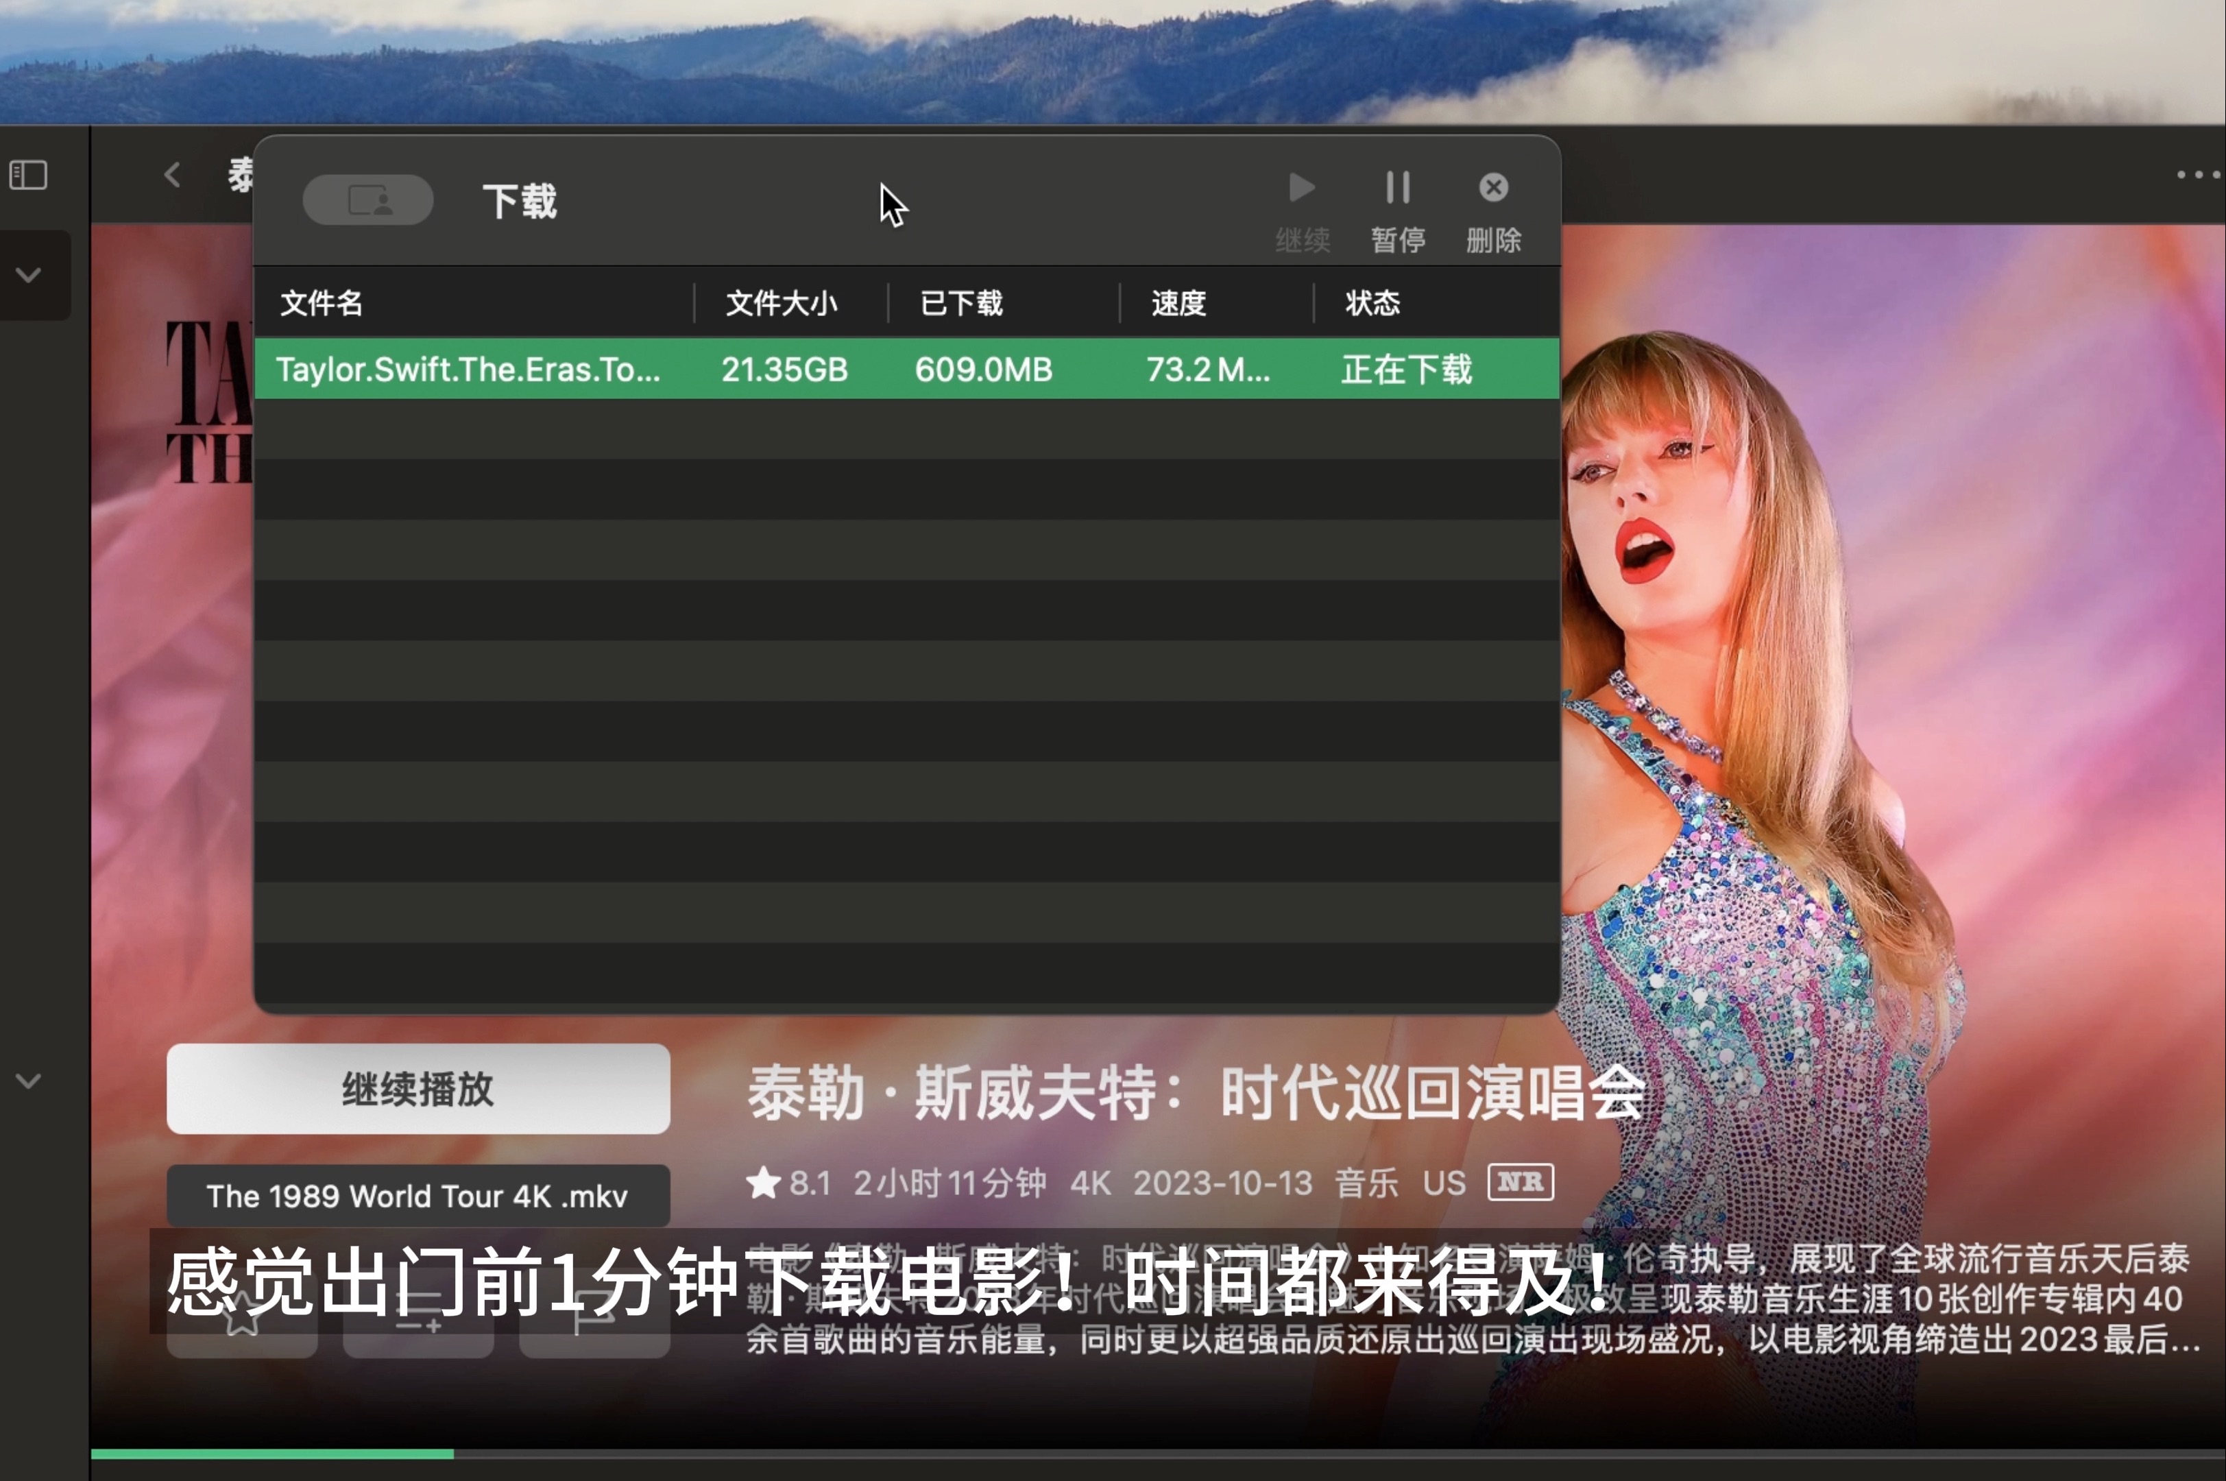
Task: Click the 2023-10-13 release date
Action: pos(1223,1183)
